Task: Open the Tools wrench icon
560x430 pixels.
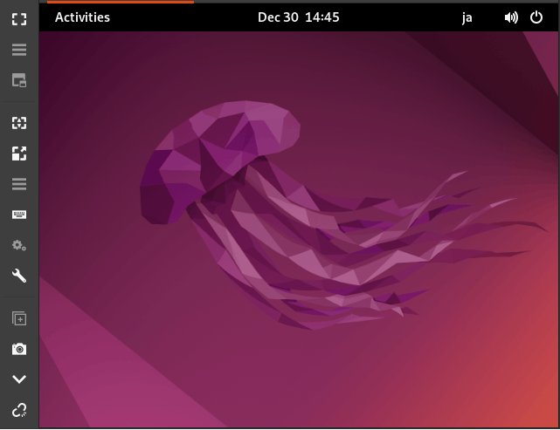Action: (19, 276)
